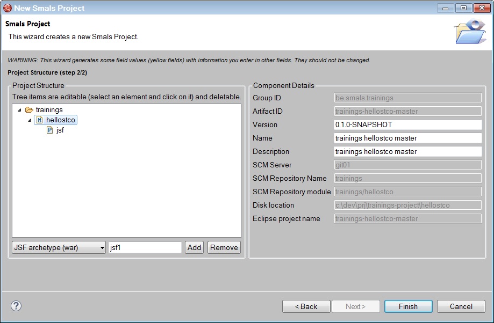
Task: Click the Version field showing 0.1.0-SNAPSHOT
Action: (x=407, y=124)
